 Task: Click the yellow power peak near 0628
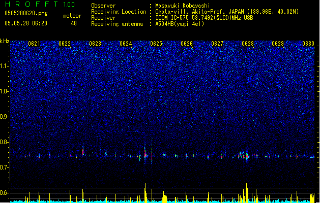(x=247, y=192)
